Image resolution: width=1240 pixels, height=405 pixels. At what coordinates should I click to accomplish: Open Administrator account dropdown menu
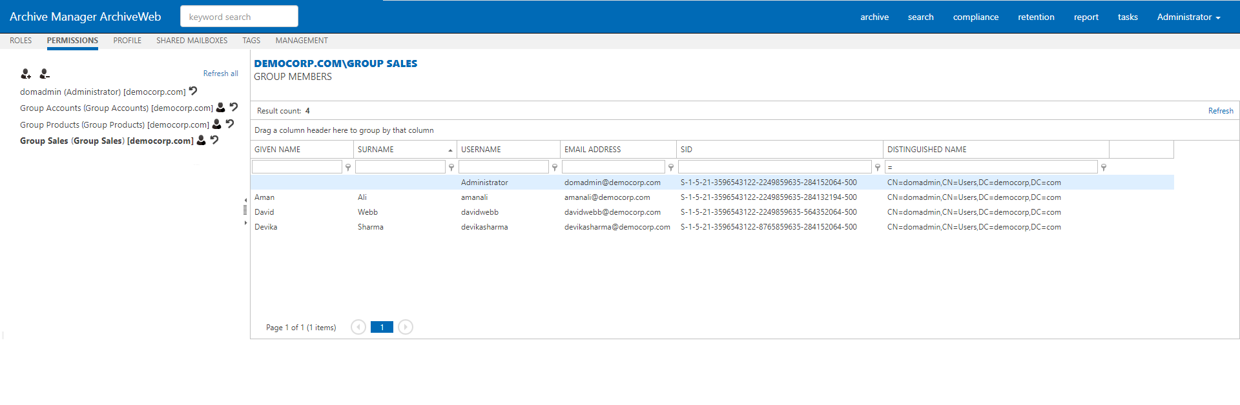click(x=1188, y=17)
